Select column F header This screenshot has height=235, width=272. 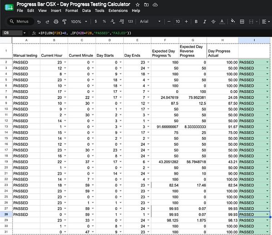point(165,40)
